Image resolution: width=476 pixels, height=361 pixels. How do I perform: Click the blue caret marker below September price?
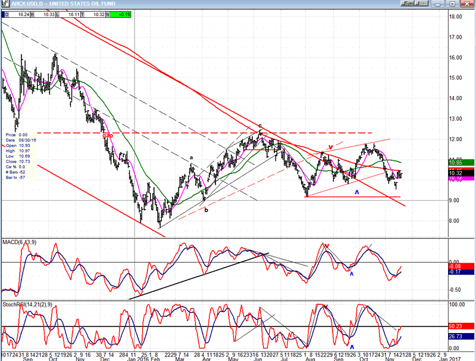(x=357, y=192)
